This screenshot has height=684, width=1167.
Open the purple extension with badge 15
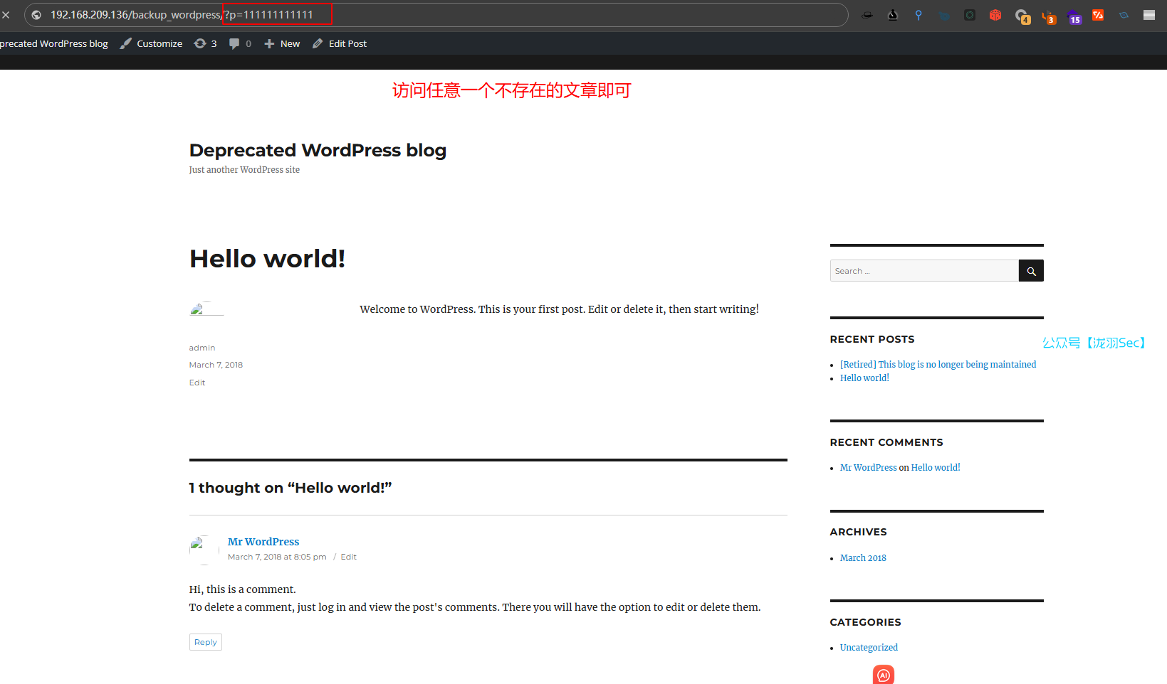1073,16
